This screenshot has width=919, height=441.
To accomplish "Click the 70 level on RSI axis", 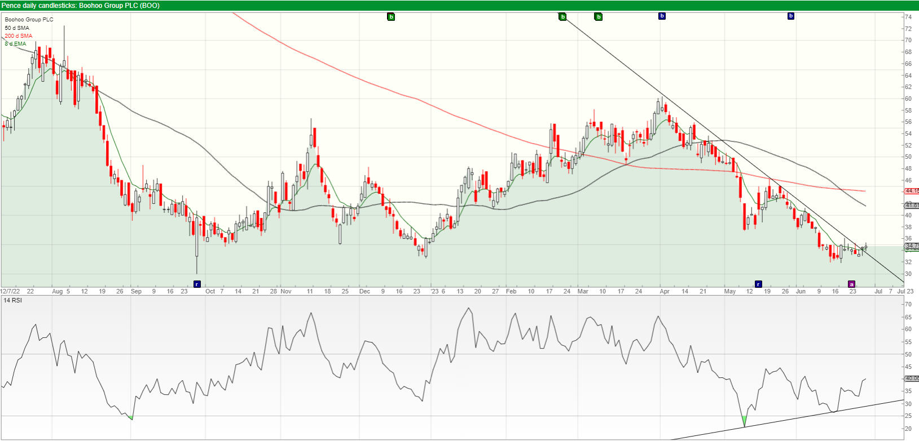I will [x=908, y=304].
